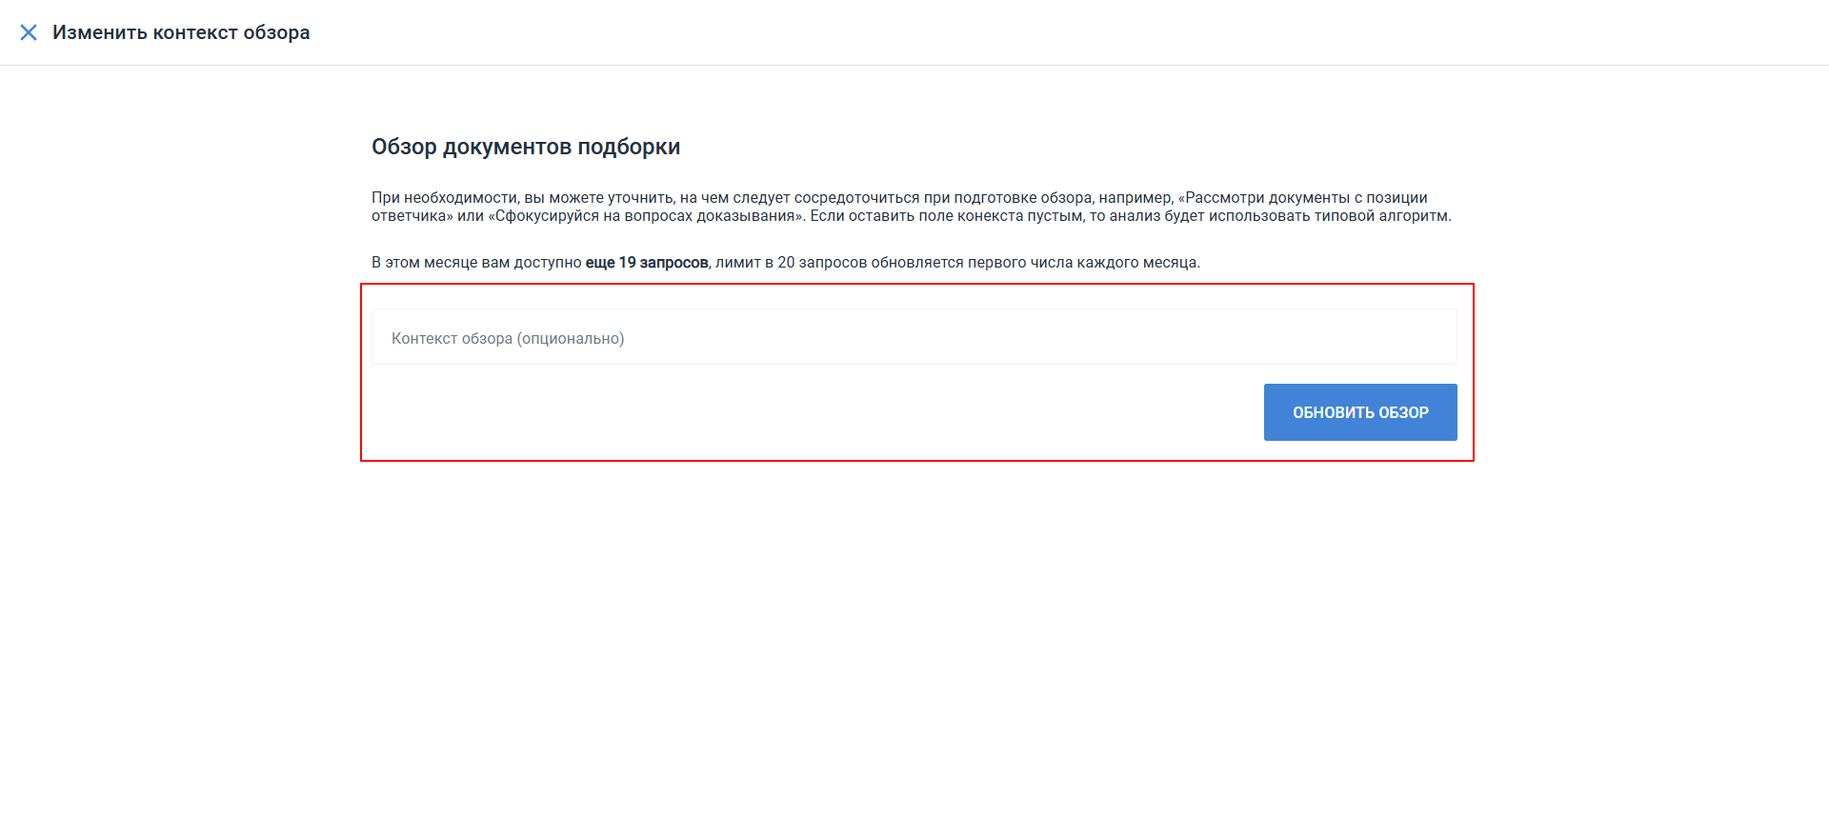Click the right end of the context input field

[x=1429, y=338]
